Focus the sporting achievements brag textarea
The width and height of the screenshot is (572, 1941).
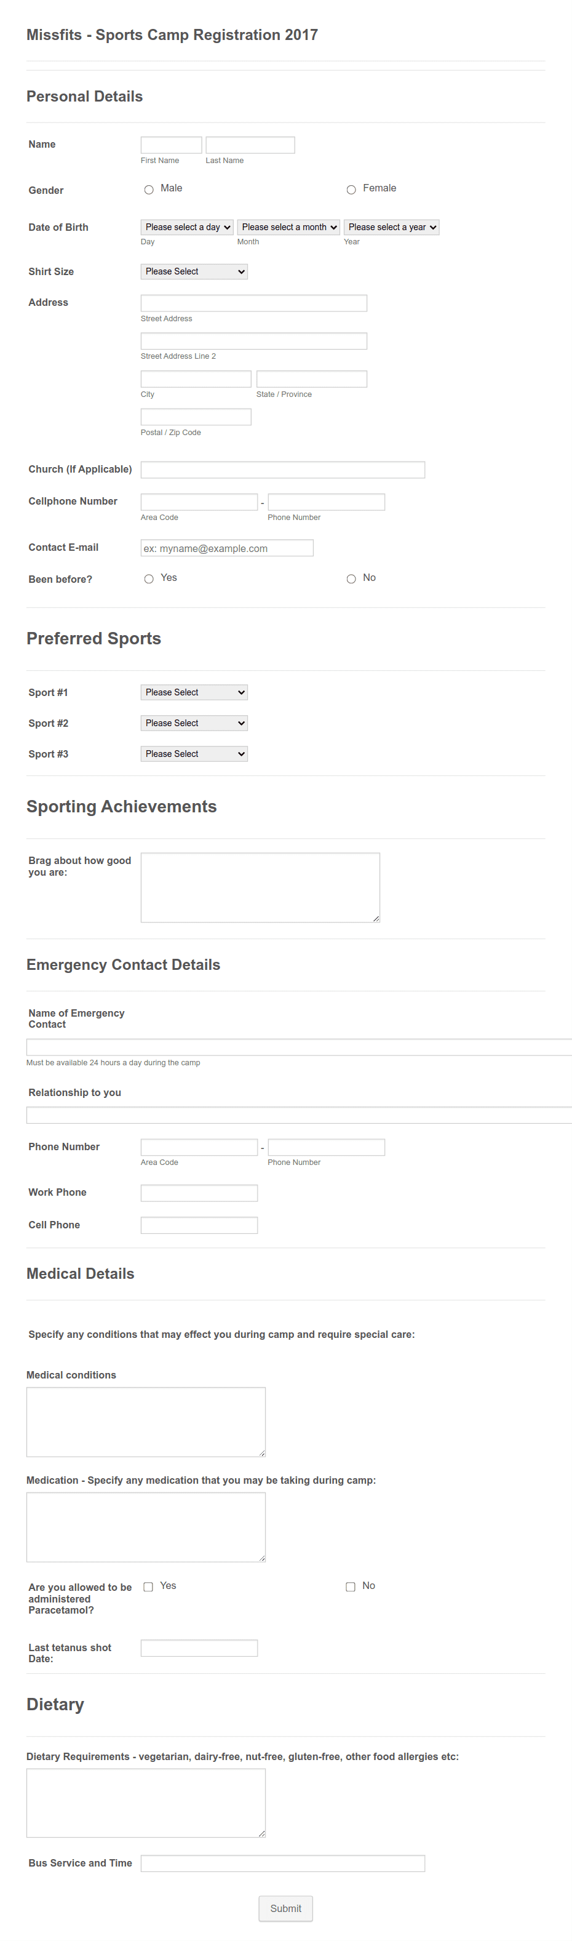tap(260, 887)
